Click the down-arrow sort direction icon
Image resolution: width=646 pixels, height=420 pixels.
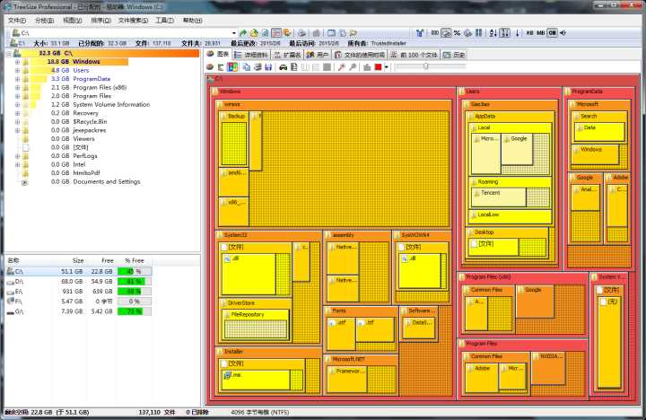[x=518, y=33]
